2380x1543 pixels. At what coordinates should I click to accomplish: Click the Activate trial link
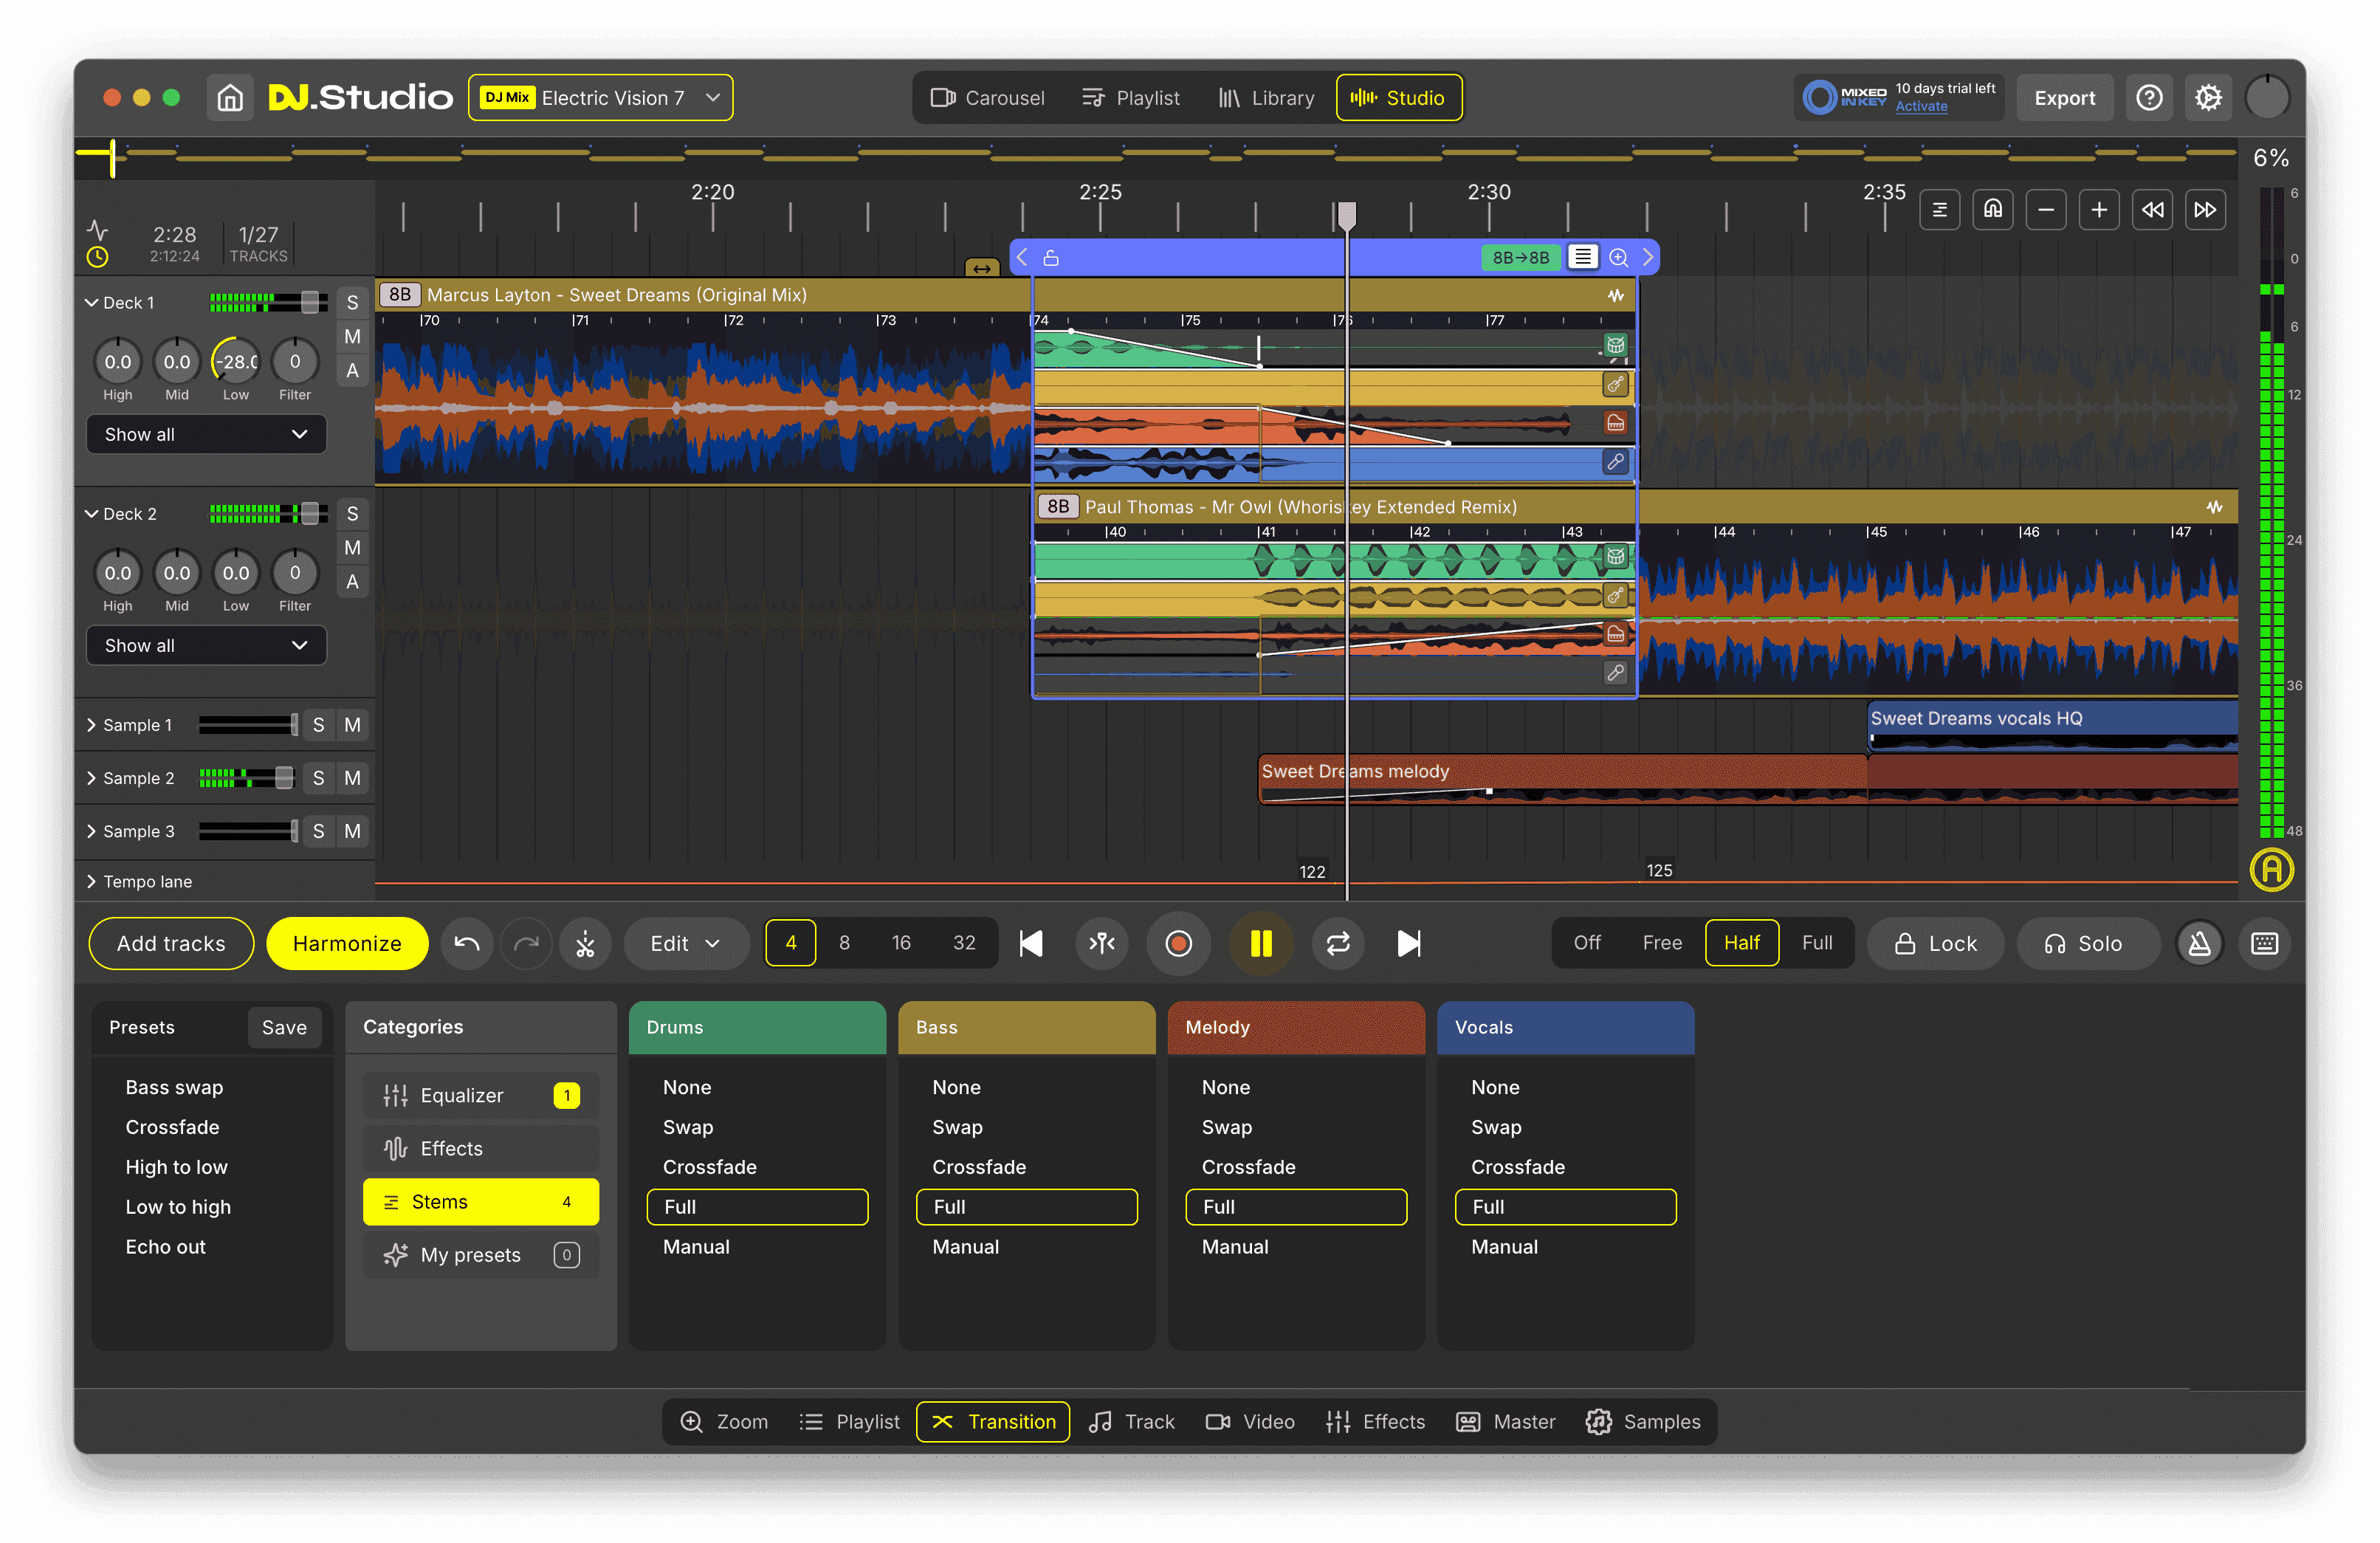point(1921,106)
